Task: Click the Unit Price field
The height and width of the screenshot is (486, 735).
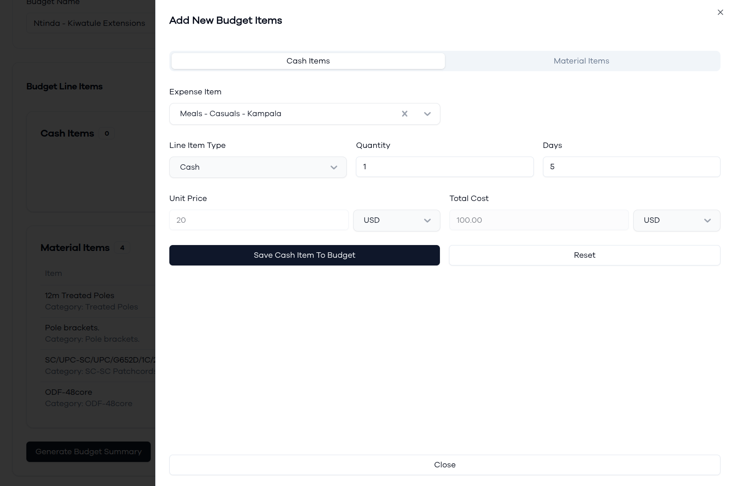Action: click(x=259, y=220)
